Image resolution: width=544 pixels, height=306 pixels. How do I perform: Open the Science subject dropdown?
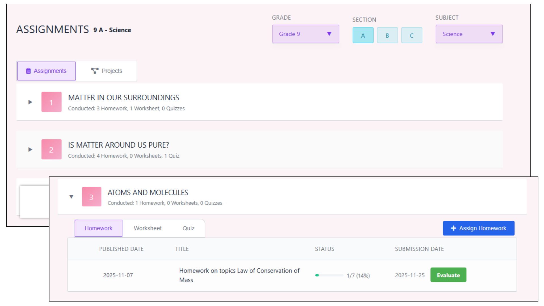tap(469, 34)
